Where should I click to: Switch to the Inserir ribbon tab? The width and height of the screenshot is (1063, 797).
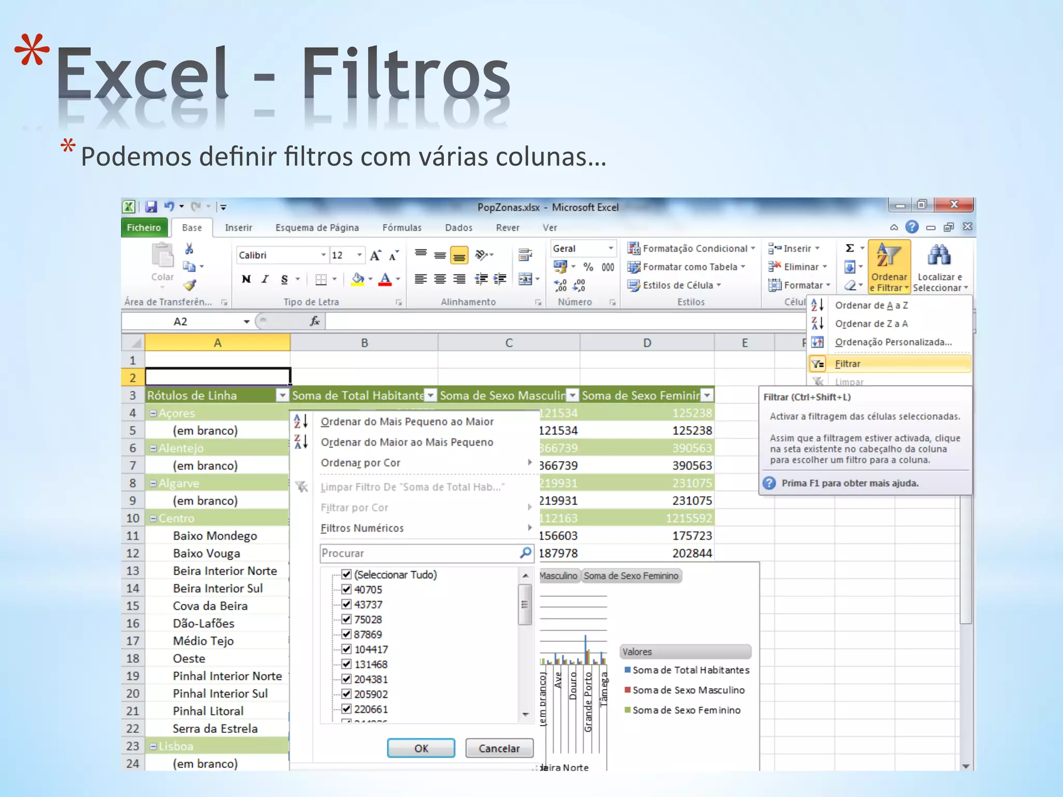pos(238,228)
